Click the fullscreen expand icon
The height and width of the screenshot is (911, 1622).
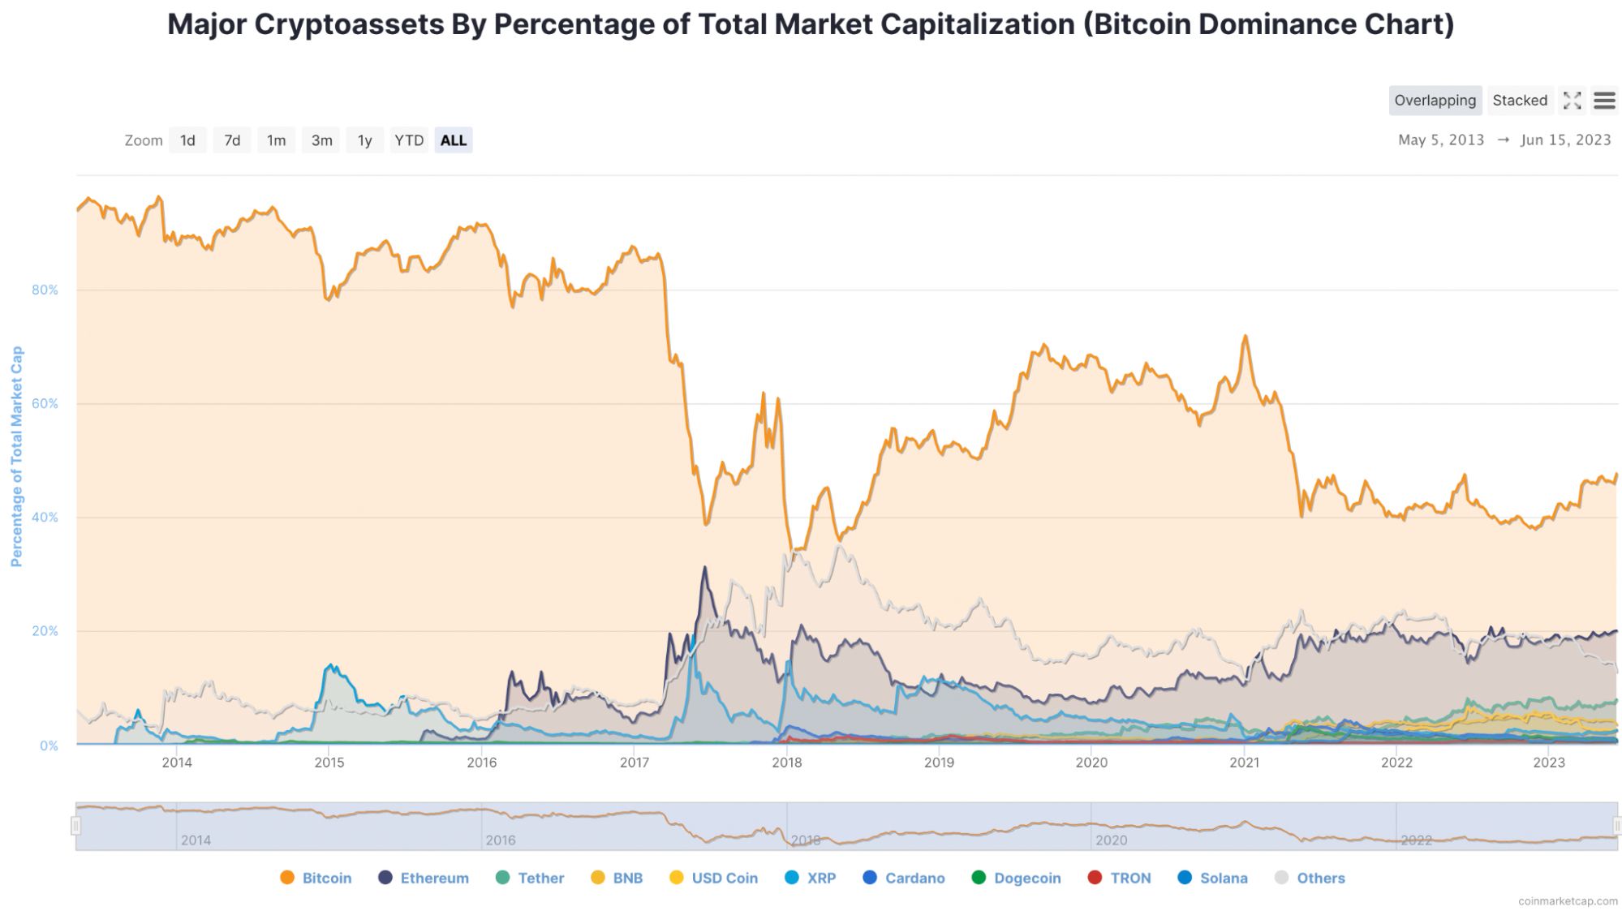point(1572,101)
